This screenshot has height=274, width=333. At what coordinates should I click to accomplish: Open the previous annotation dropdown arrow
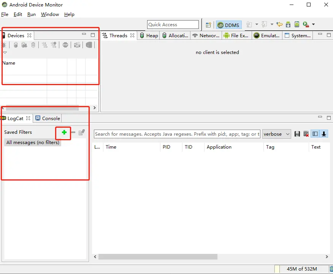tap(272, 24)
